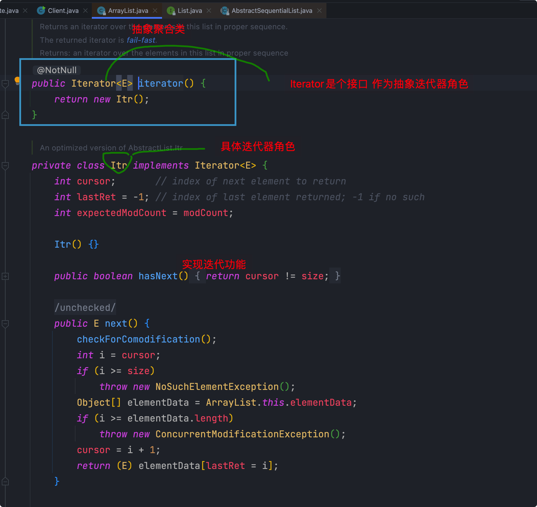Show intention actions via the yellow light bulb
Screen dimensions: 537x507
[17, 80]
